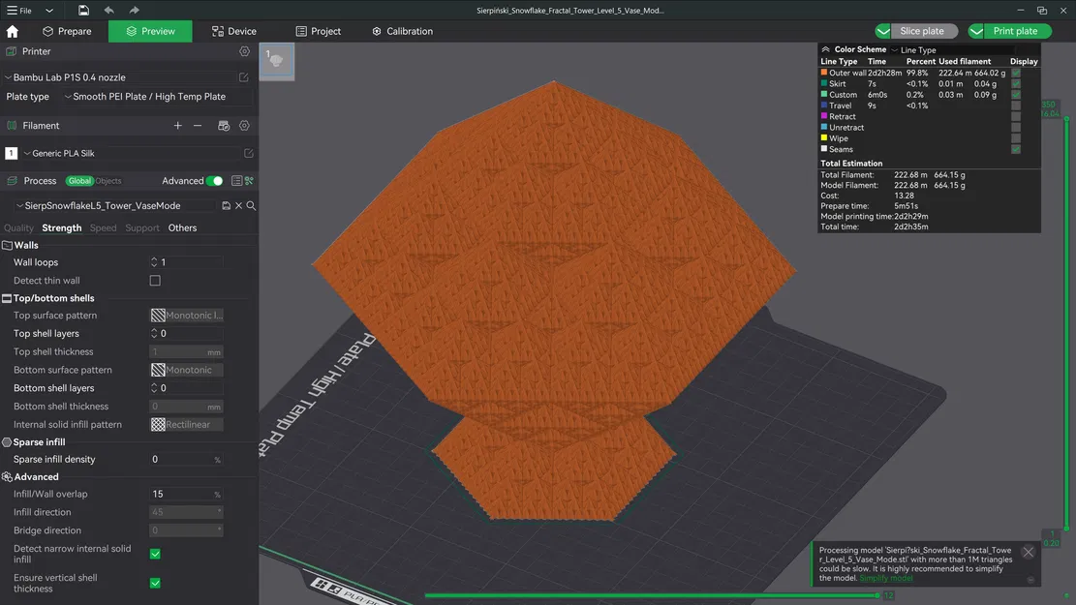Open the Plate type dropdown
This screenshot has width=1076, height=605.
click(x=157, y=97)
